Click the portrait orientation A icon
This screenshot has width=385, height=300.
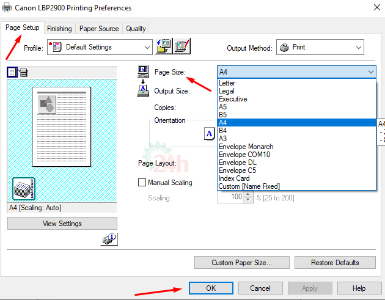tap(209, 134)
